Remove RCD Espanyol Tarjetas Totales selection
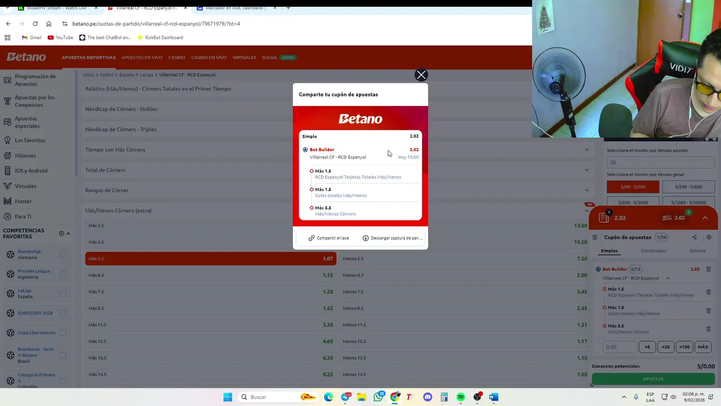Image resolution: width=721 pixels, height=406 pixels. [709, 292]
